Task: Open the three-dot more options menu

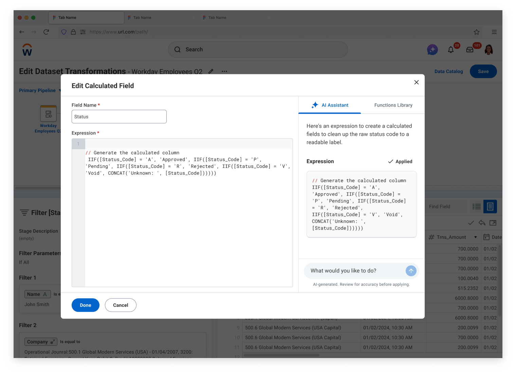Action: pyautogui.click(x=224, y=71)
